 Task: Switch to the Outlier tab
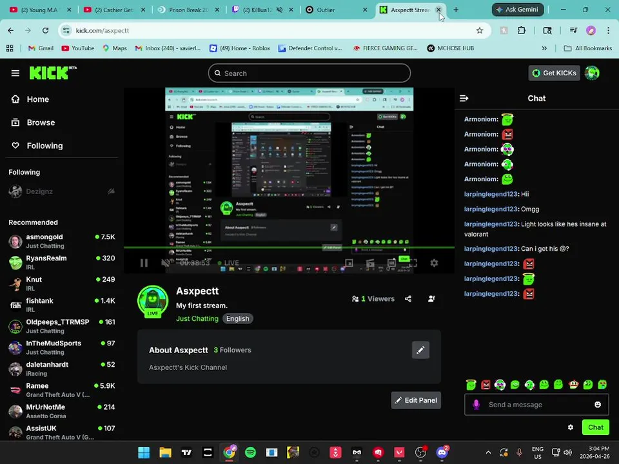click(337, 10)
